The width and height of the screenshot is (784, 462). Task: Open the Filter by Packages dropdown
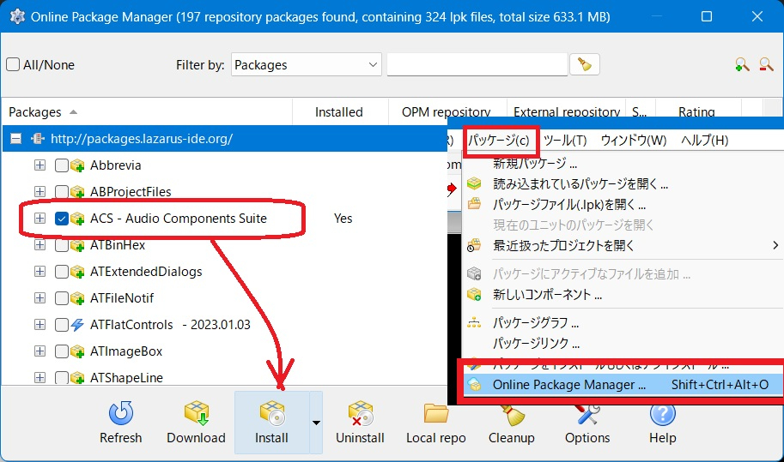click(x=306, y=64)
